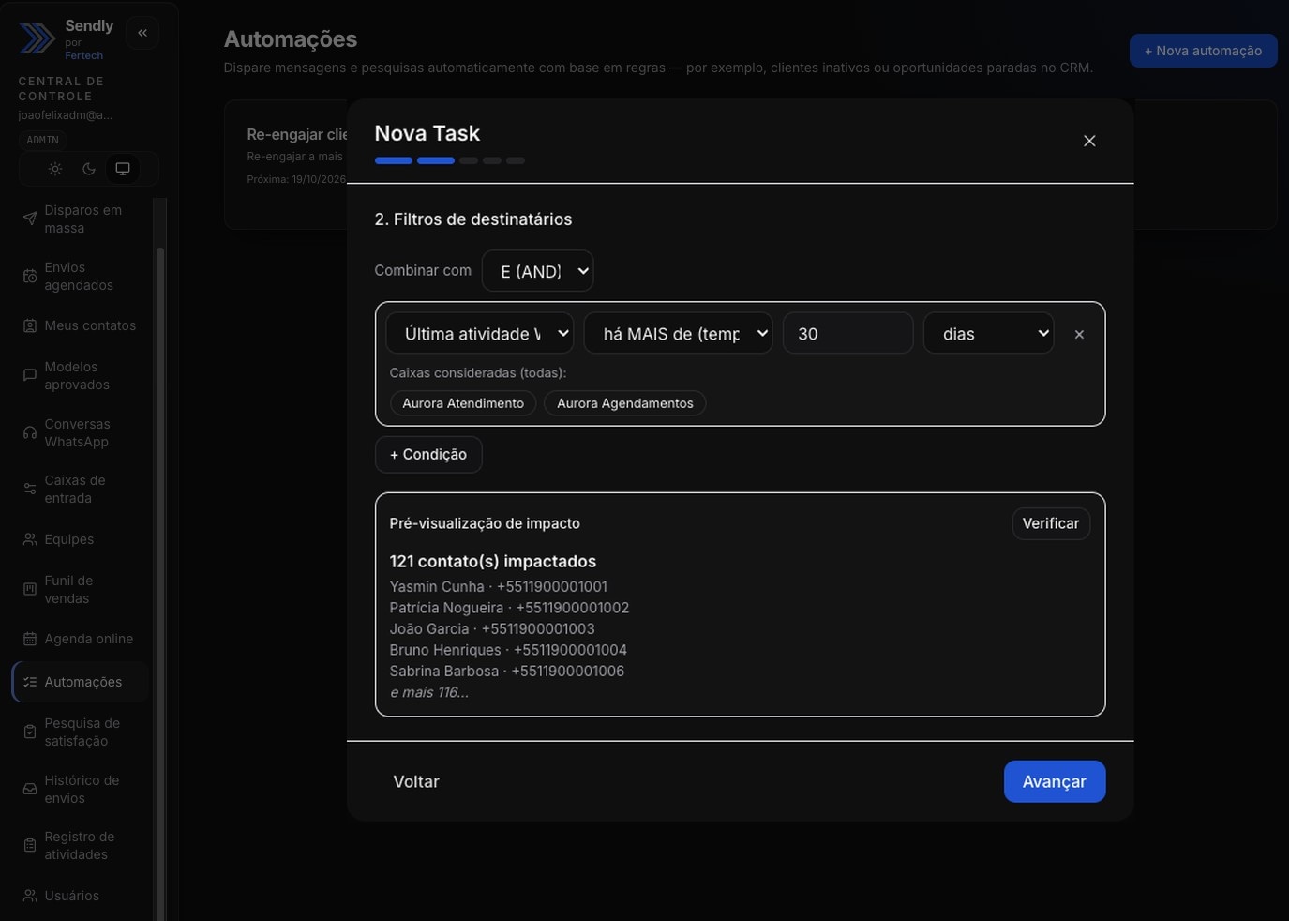This screenshot has width=1289, height=921.
Task: Click contact Yasmin Cunha · +5511900001001
Action: 499,586
